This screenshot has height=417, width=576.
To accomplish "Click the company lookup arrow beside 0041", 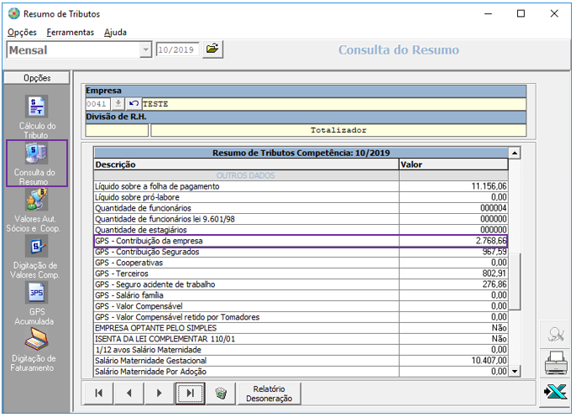I will click(x=118, y=104).
